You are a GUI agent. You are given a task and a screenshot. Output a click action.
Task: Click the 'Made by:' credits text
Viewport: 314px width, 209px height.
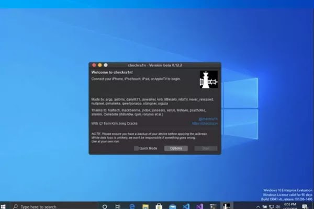[x=153, y=101]
